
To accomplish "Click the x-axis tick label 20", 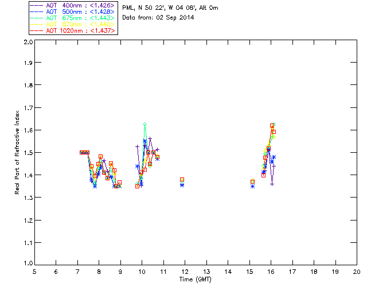I will [x=357, y=272].
